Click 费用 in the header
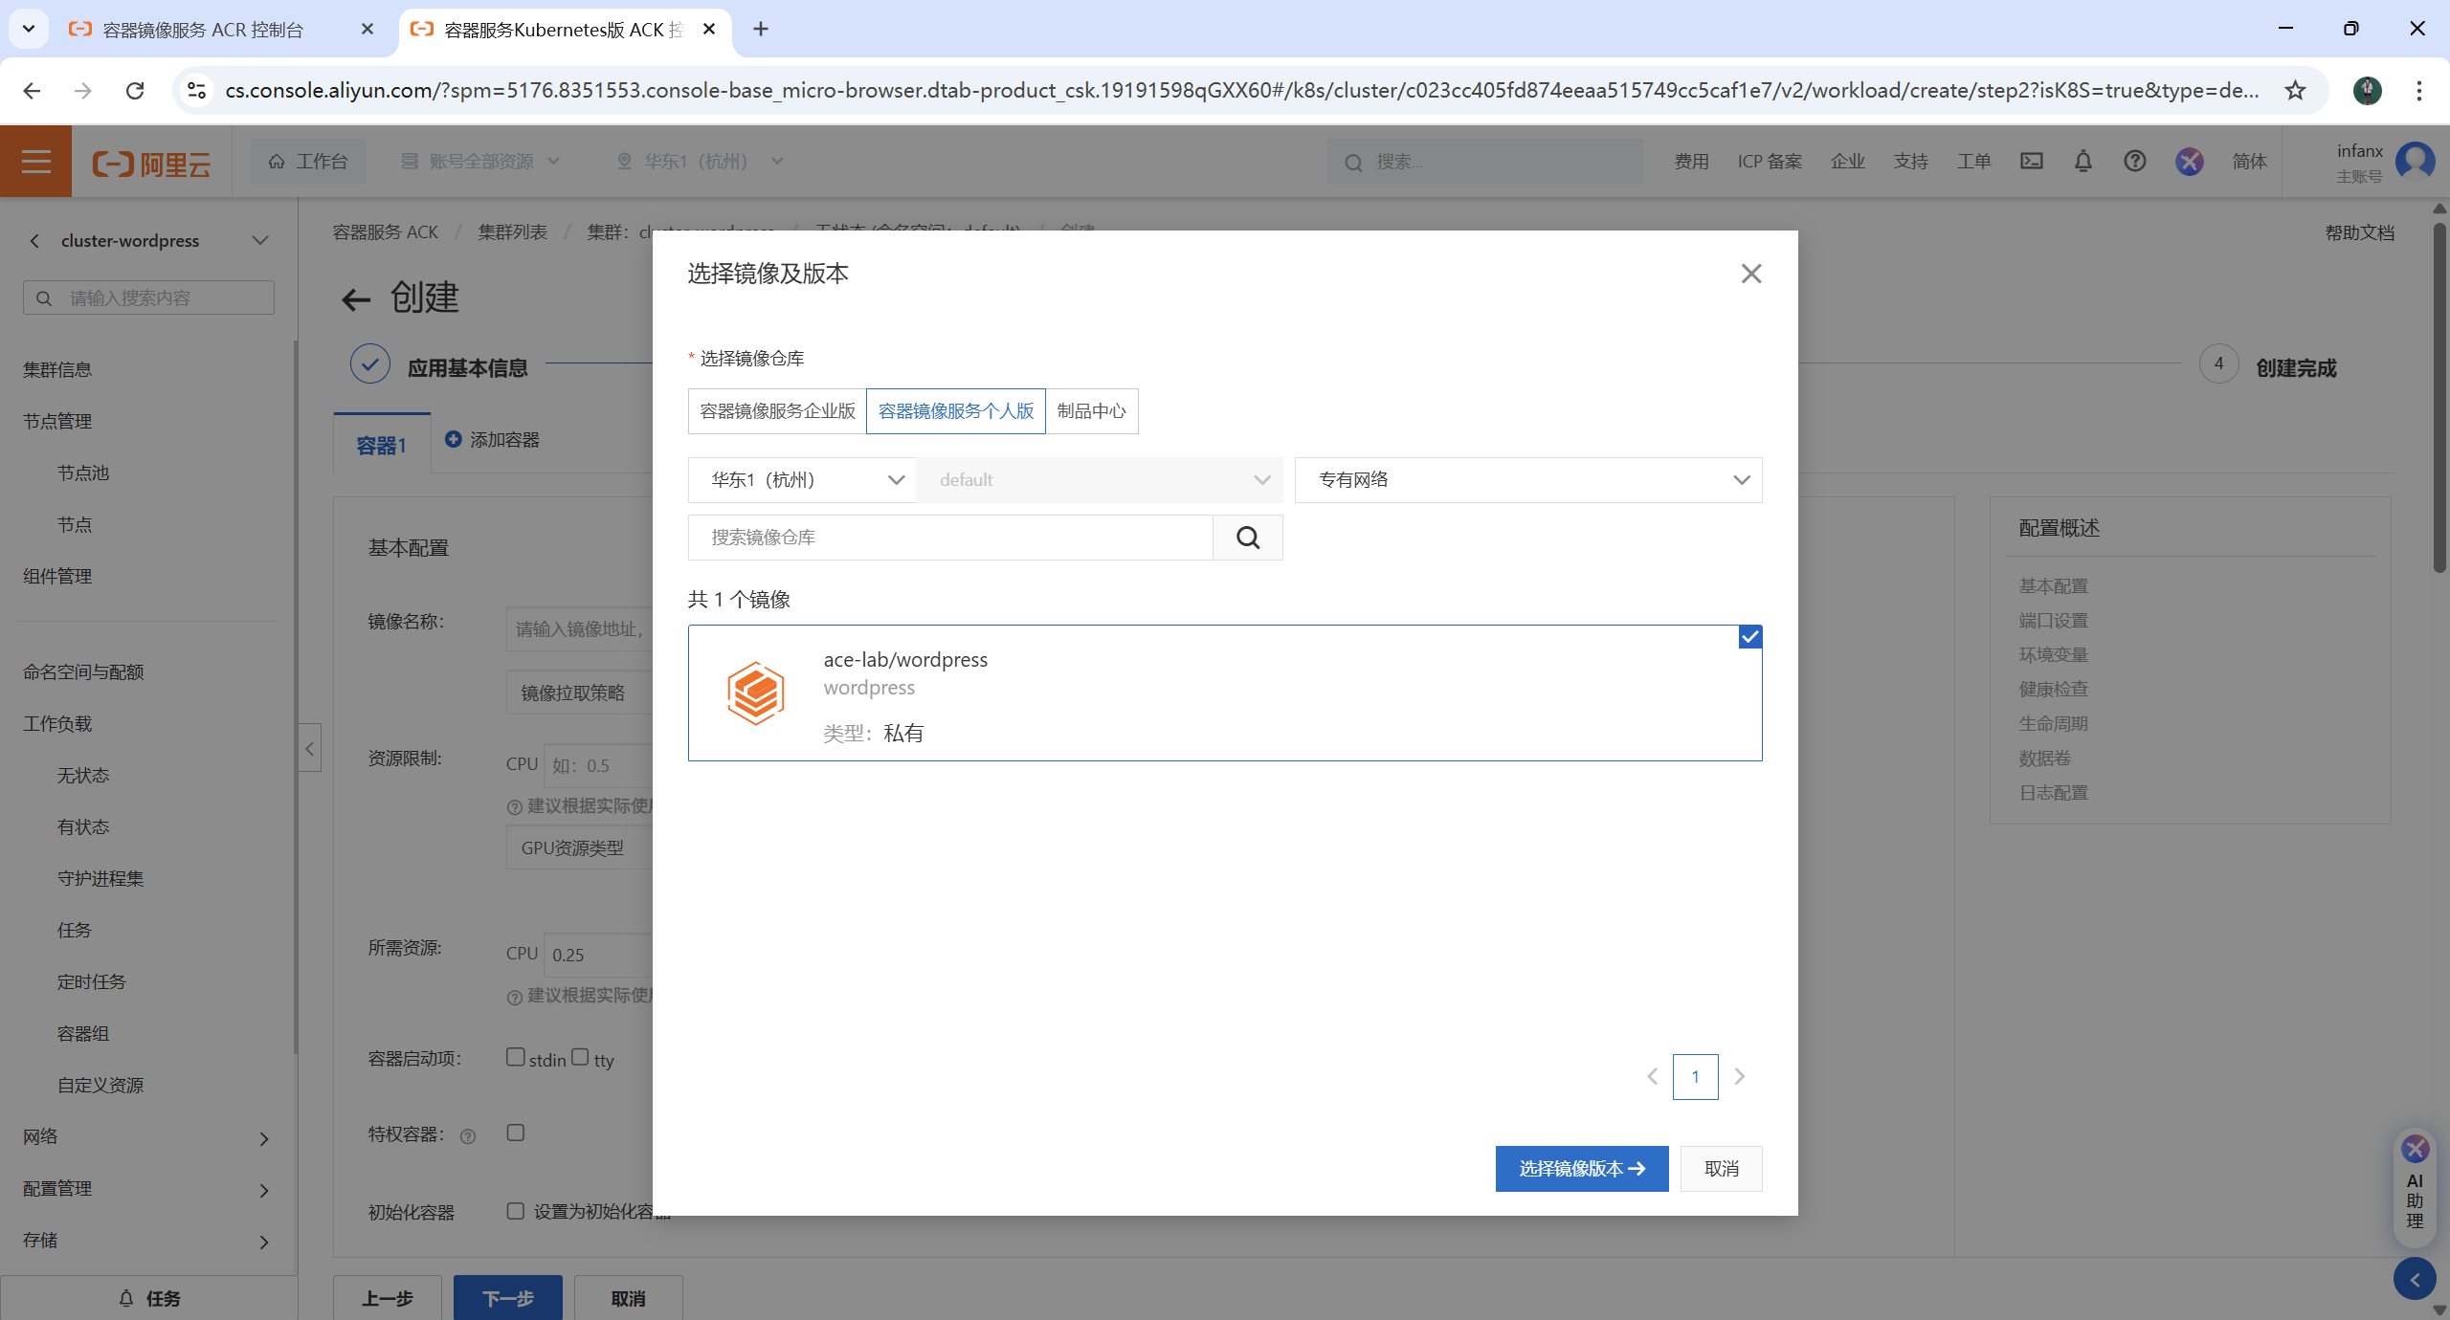This screenshot has height=1320, width=2450. (x=1691, y=162)
